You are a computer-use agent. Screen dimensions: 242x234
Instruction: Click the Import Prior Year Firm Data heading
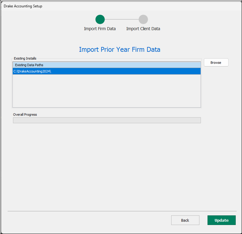(120, 49)
